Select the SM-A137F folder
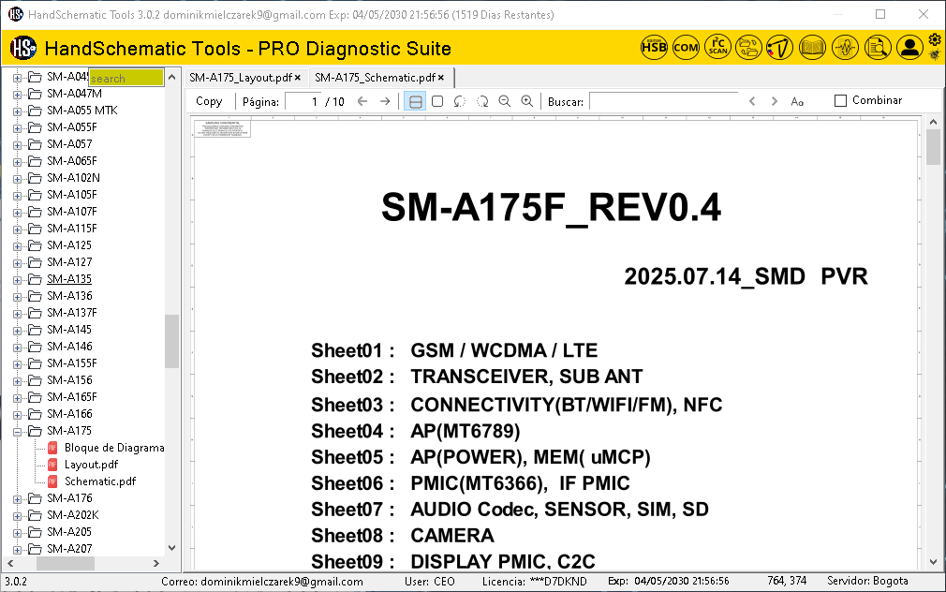This screenshot has height=592, width=946. click(72, 313)
